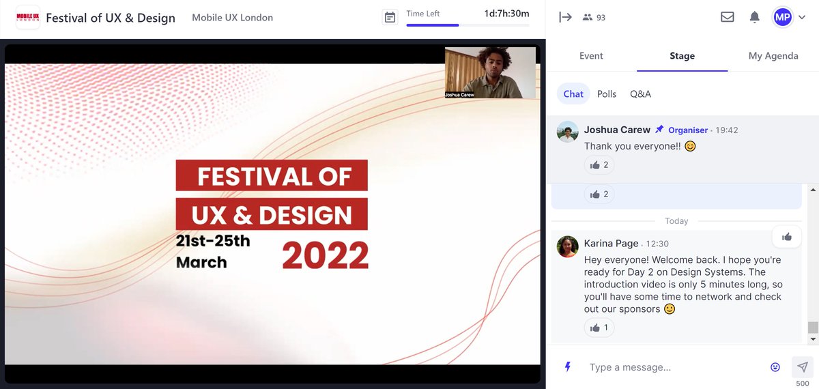The width and height of the screenshot is (819, 389).
Task: Click the Mobile UX London organizer name
Action: pyautogui.click(x=233, y=18)
